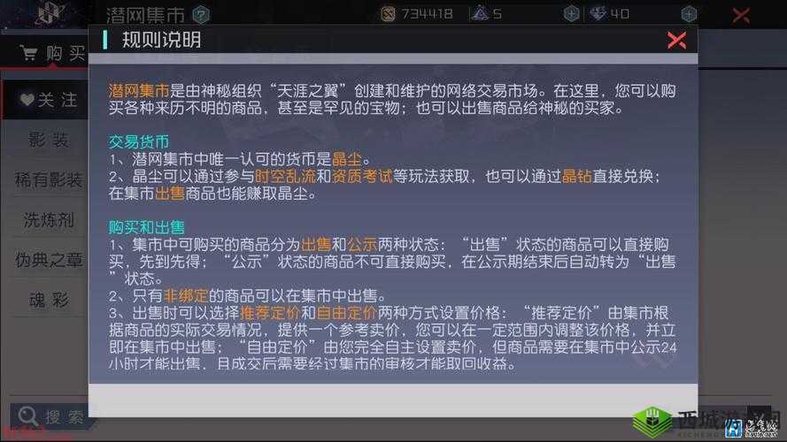This screenshot has height=442, width=787.
Task: Tap the orange 公示 keyword
Action: (x=362, y=245)
